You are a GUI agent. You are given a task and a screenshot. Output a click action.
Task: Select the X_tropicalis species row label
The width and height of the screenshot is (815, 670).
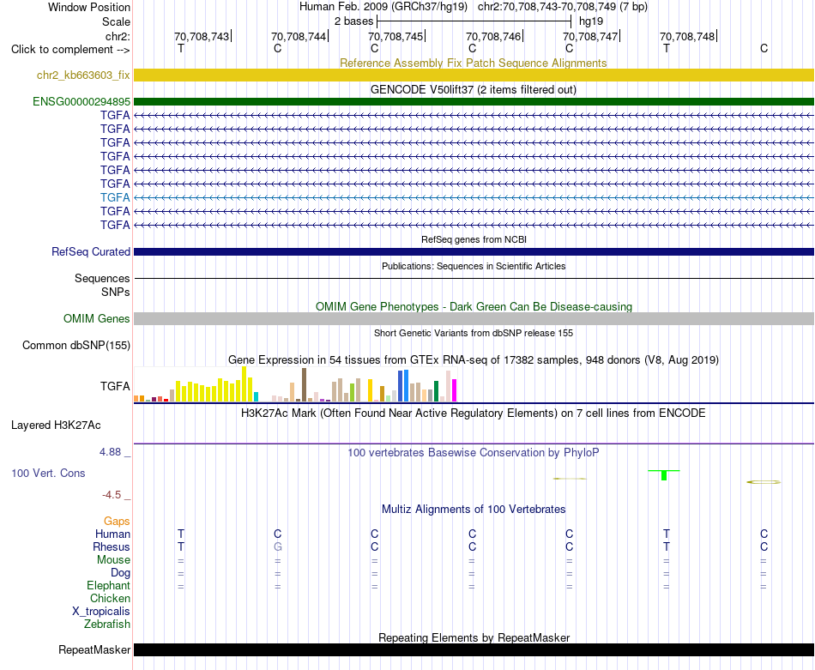click(x=101, y=612)
